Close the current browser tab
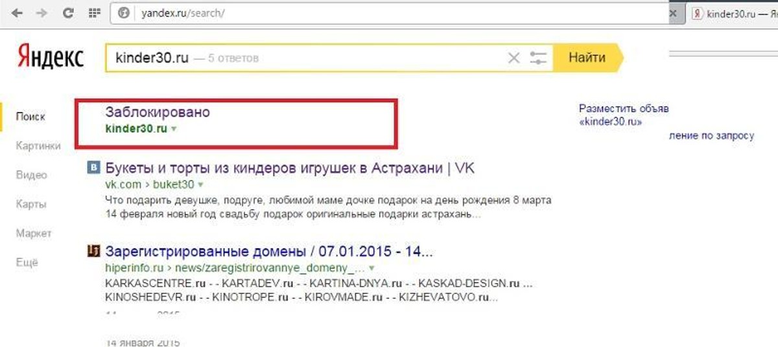Screen dimensions: 778x347 [x=674, y=13]
